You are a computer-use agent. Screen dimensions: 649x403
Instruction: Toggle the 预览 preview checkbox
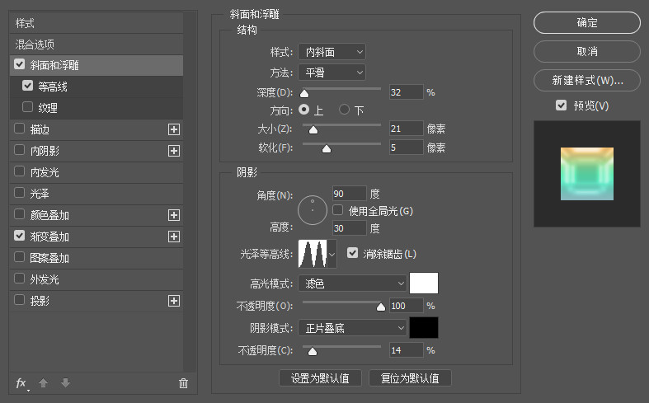(x=562, y=105)
